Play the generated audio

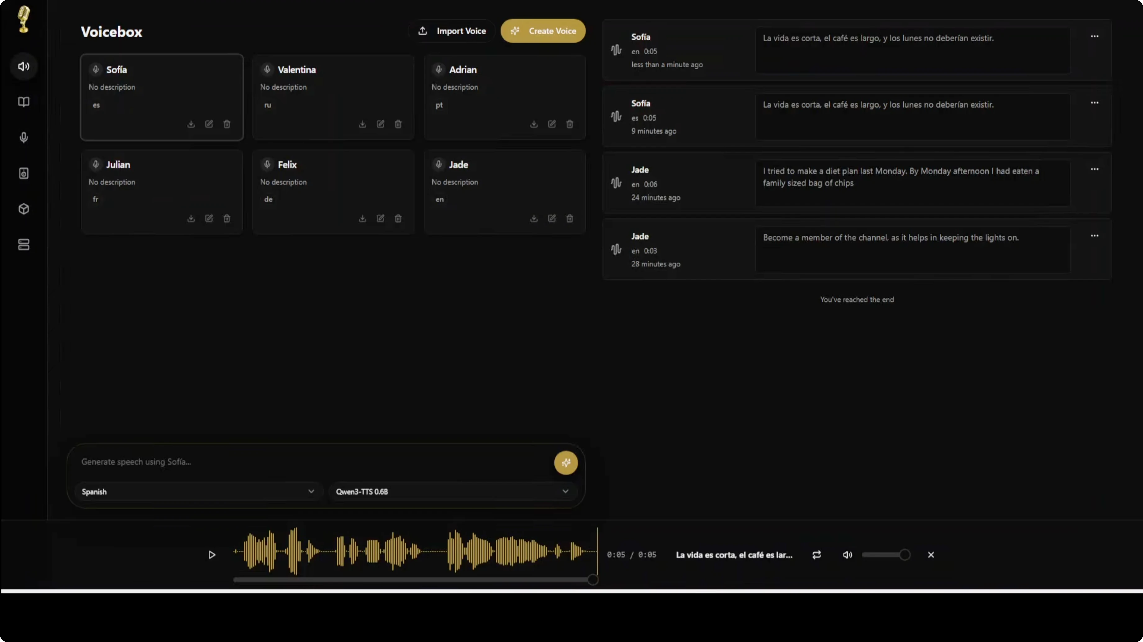212,555
